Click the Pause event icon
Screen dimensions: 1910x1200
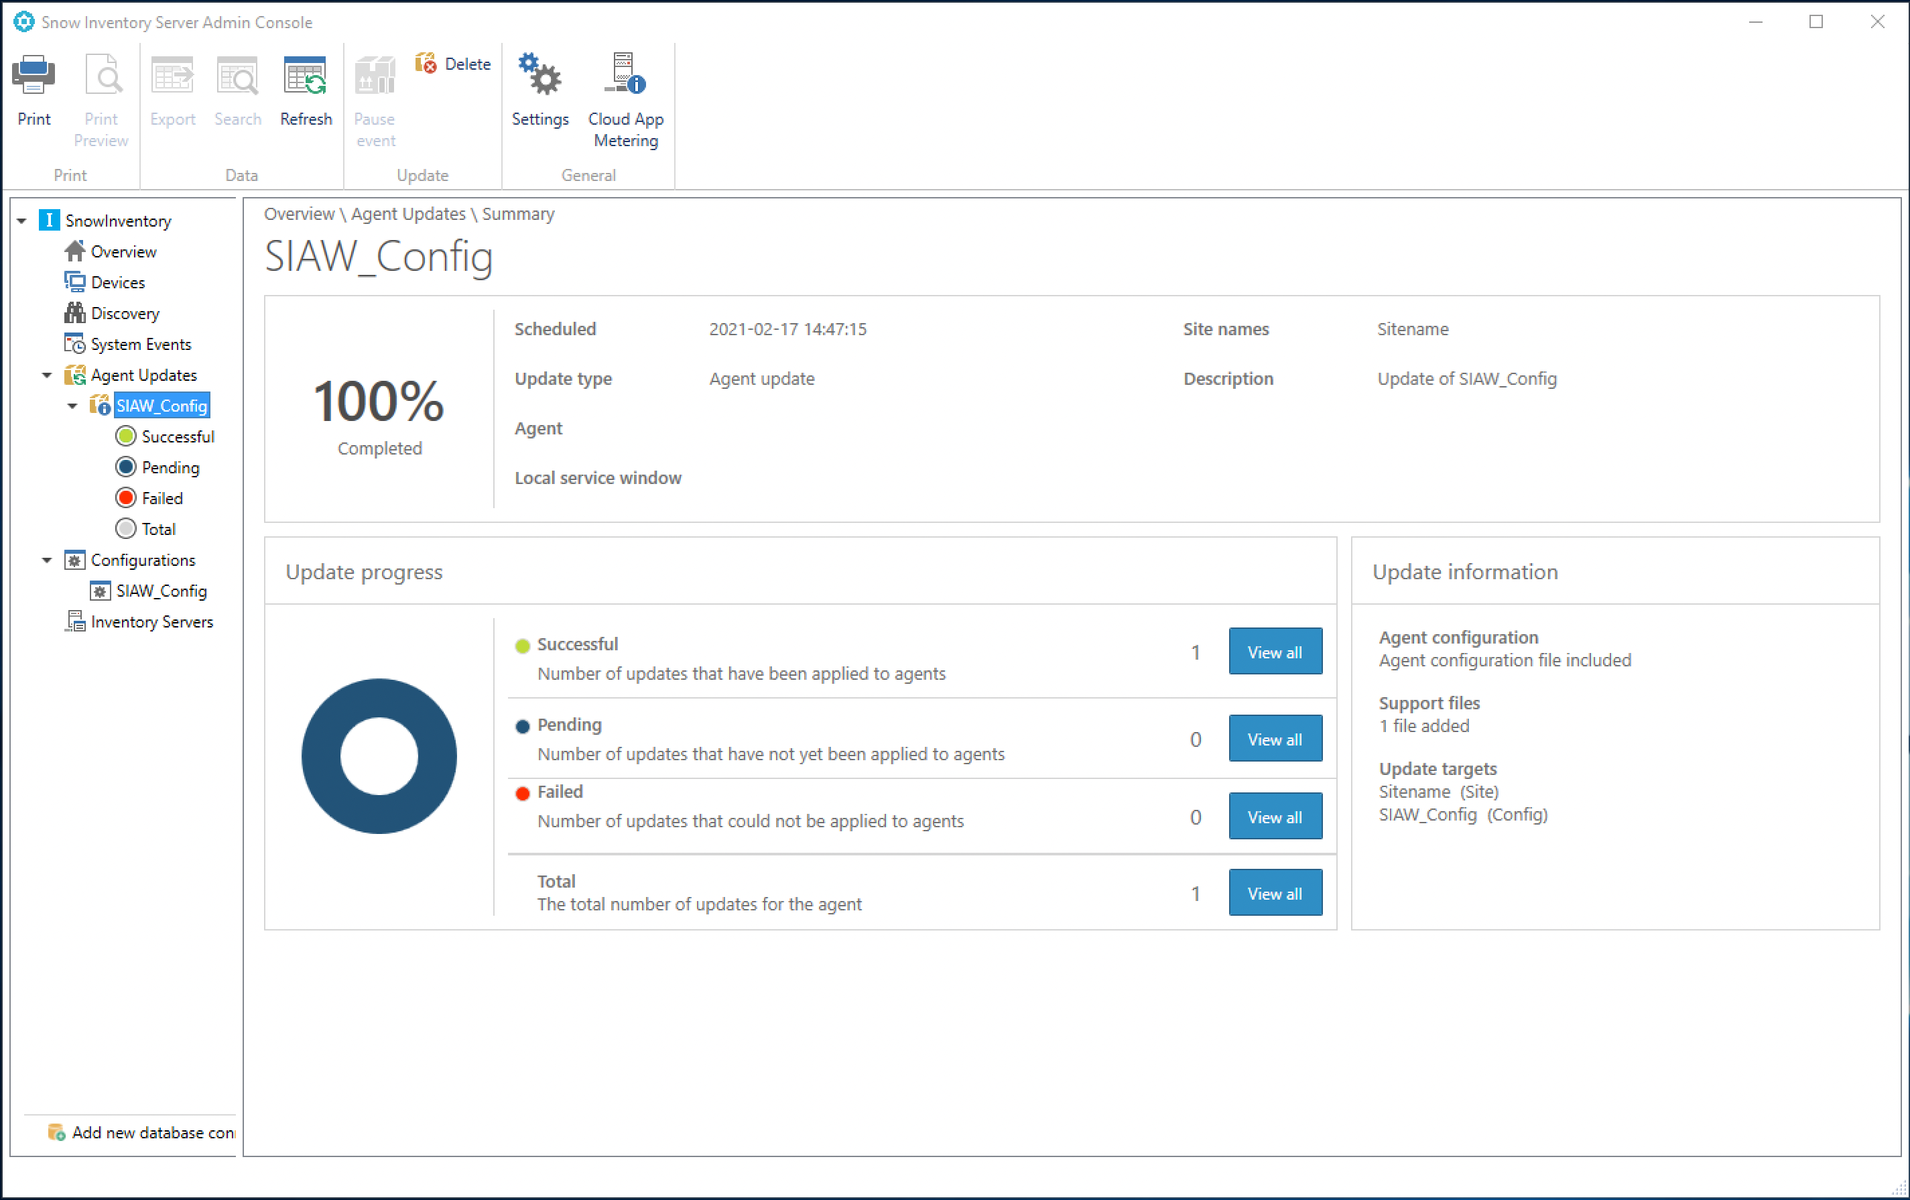coord(375,75)
